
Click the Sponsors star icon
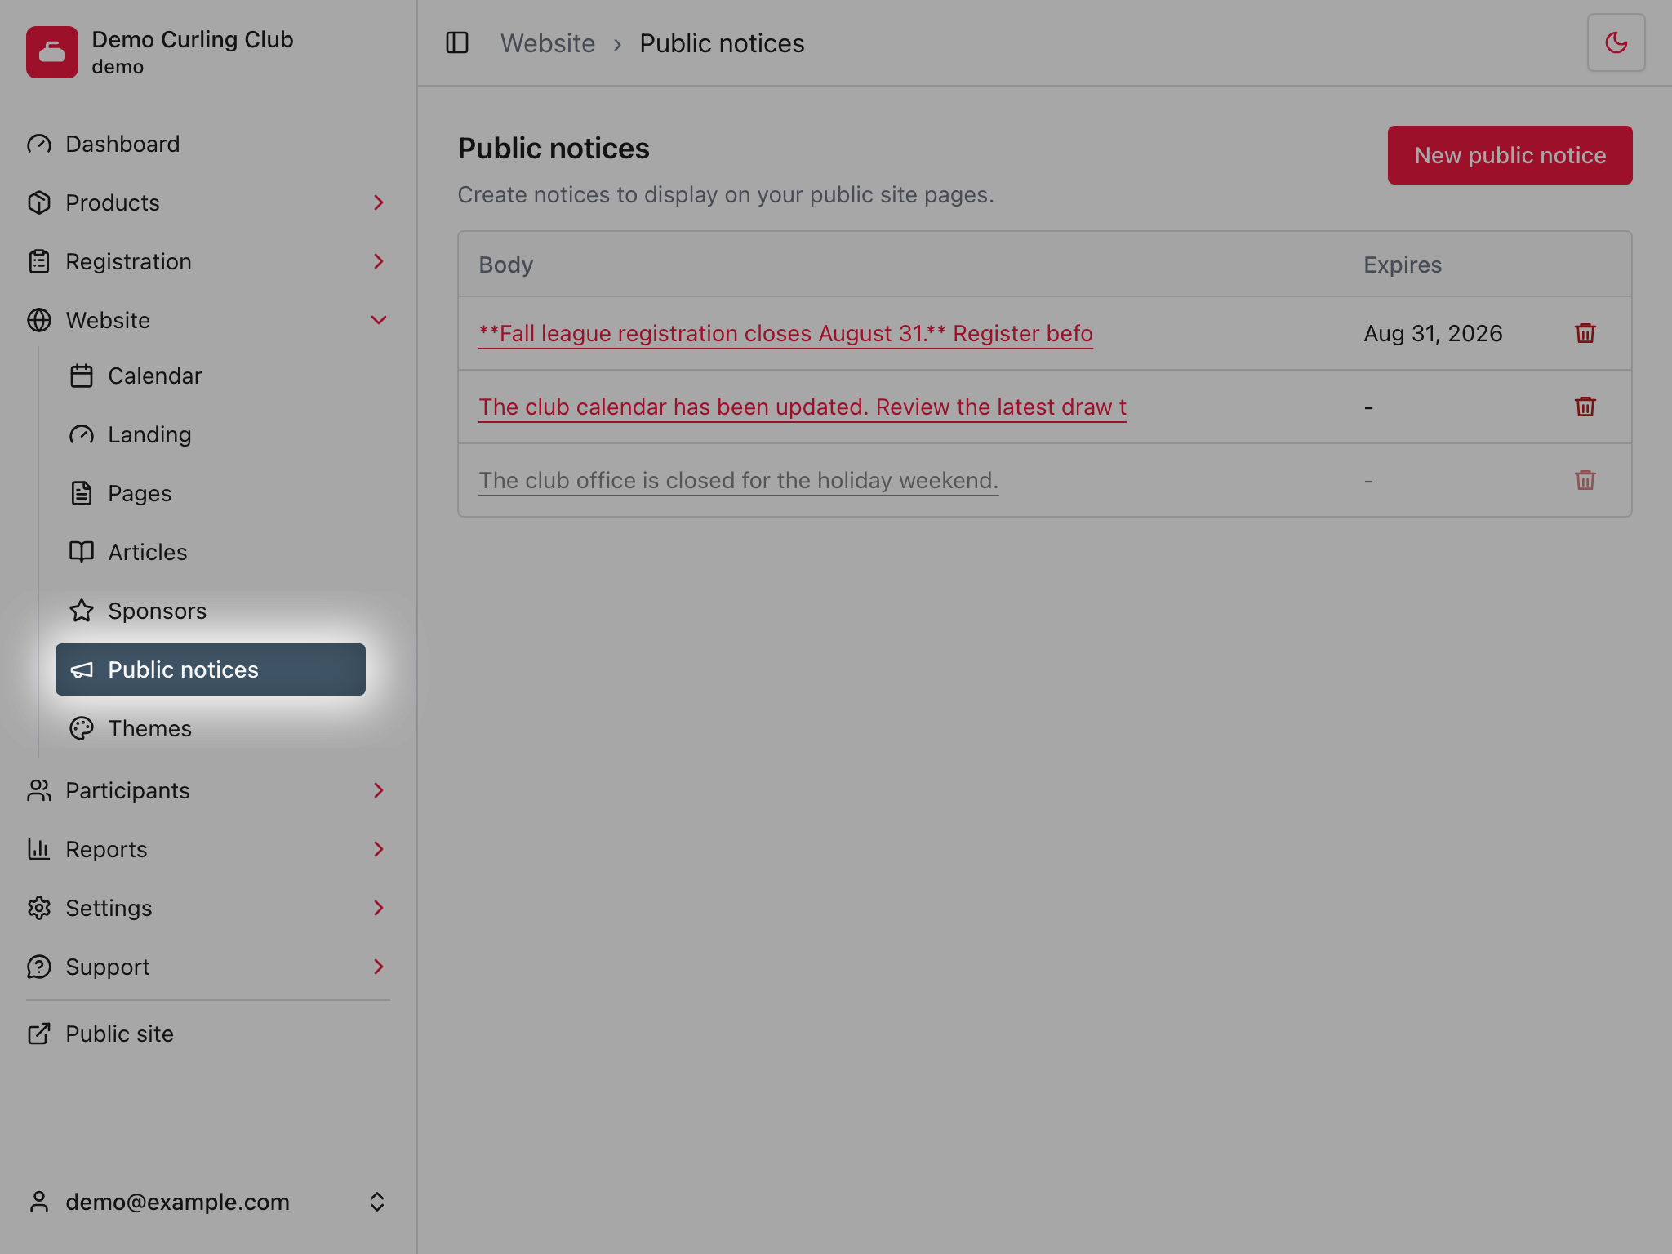[82, 611]
